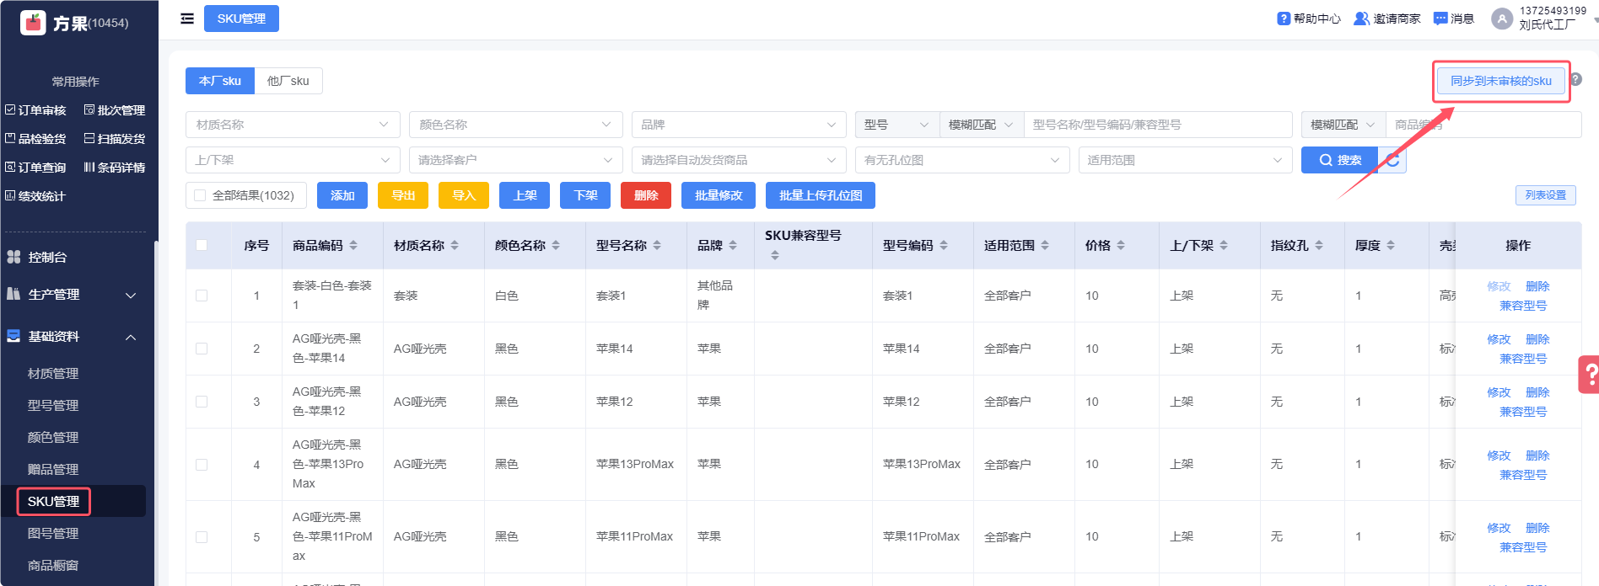The height and width of the screenshot is (586, 1599).
Task: Click the question mark beside sync button
Action: [x=1575, y=79]
